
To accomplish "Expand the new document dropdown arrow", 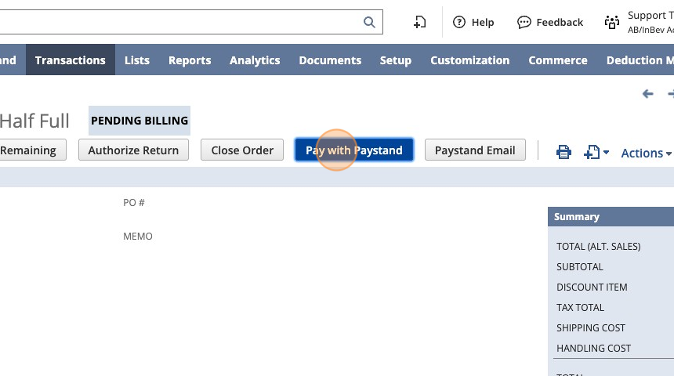I will coord(606,153).
